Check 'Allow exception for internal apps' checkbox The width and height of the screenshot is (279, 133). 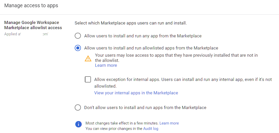coord(88,79)
